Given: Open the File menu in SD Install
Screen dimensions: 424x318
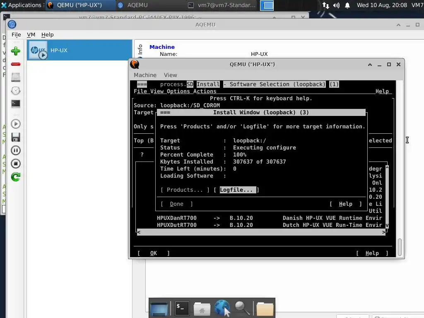Looking at the screenshot, I should [x=140, y=92].
